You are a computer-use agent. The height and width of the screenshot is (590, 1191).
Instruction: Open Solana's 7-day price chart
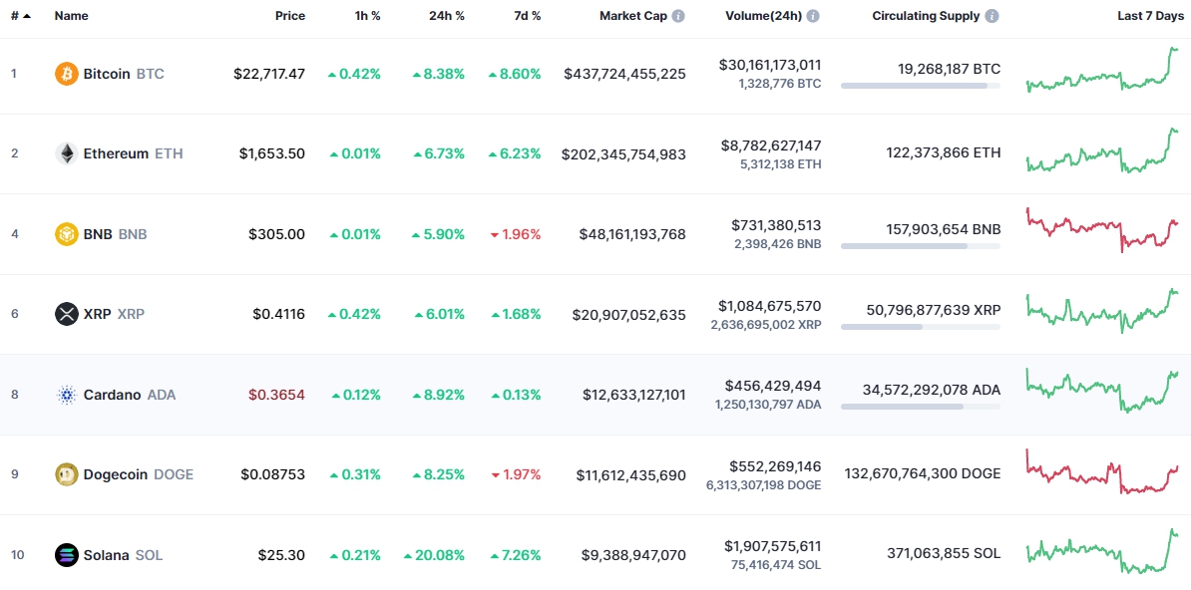1102,551
